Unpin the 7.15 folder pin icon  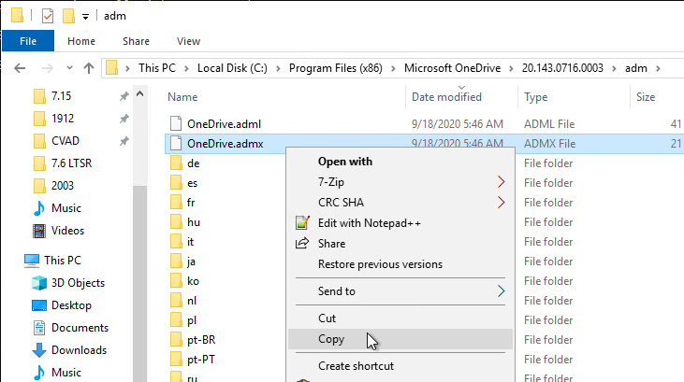(x=124, y=96)
